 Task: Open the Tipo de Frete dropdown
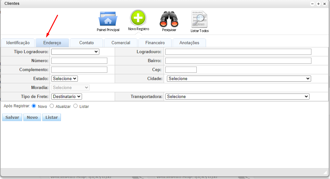67,96
